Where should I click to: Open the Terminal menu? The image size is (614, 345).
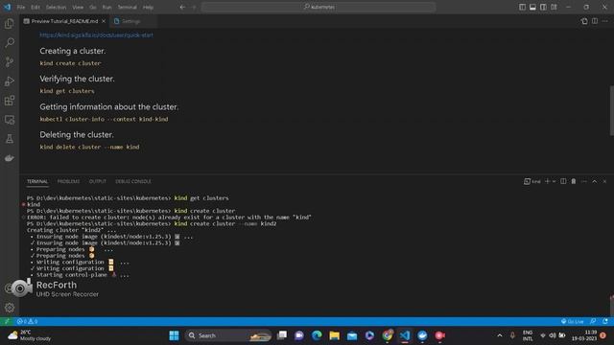click(128, 7)
